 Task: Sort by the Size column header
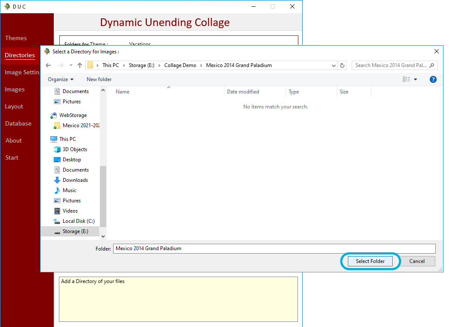click(x=344, y=92)
